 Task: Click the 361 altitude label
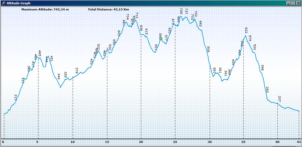click(226, 73)
